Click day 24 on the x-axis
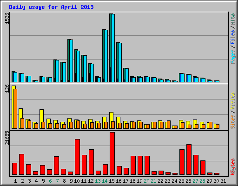The height and width of the screenshot is (186, 238). (x=174, y=181)
